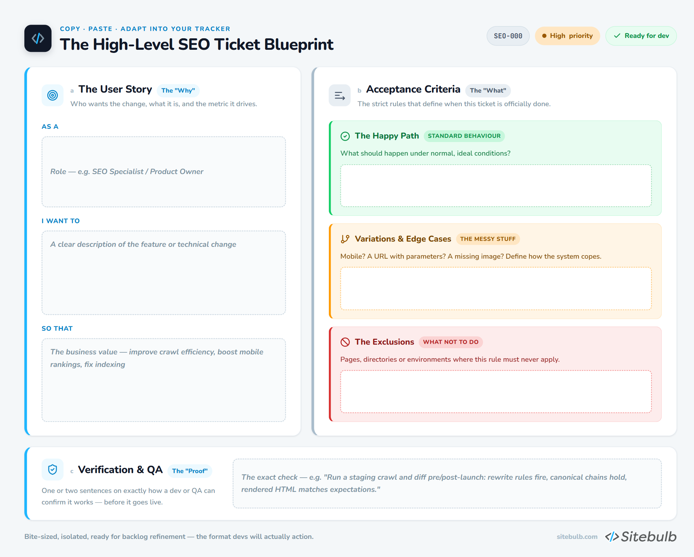Viewport: 694px width, 557px height.
Task: Click the 'The "Why"' tag
Action: tap(178, 91)
